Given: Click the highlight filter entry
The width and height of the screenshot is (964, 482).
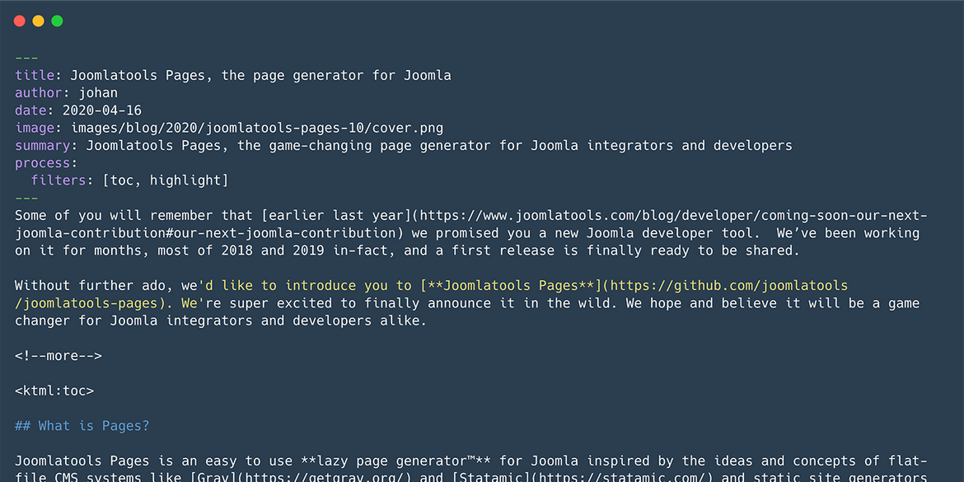Looking at the screenshot, I should pos(185,180).
